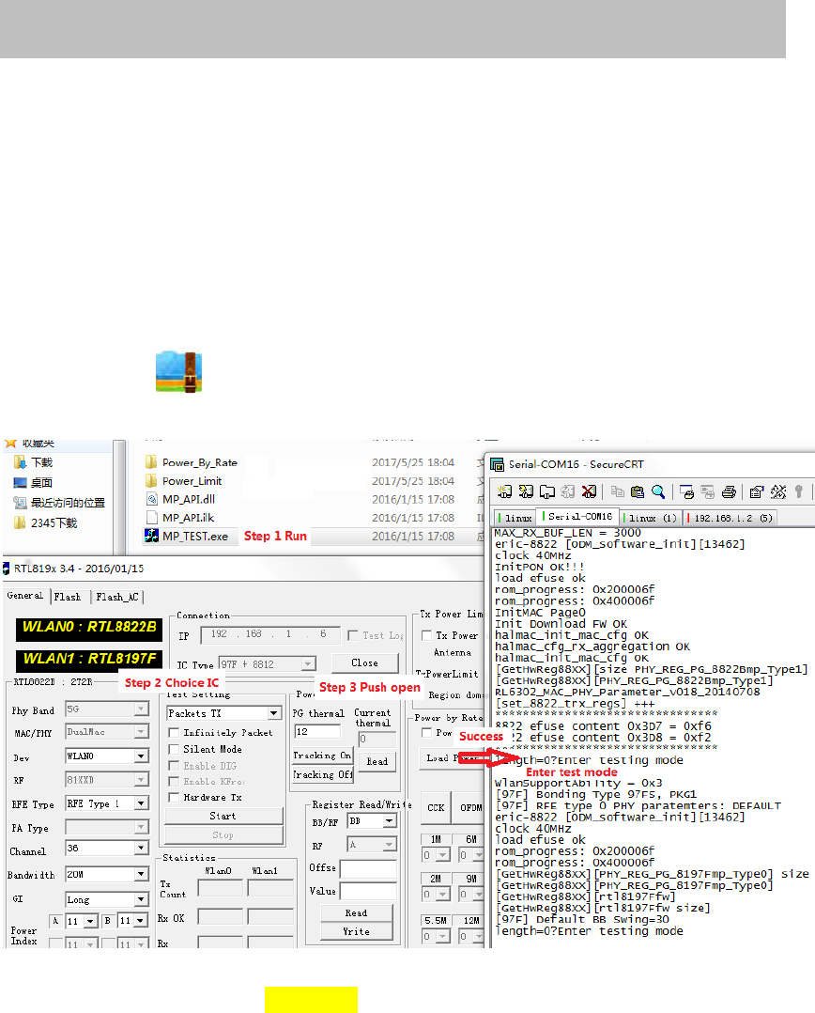Click MP_API.ilk blank file icon

click(152, 518)
